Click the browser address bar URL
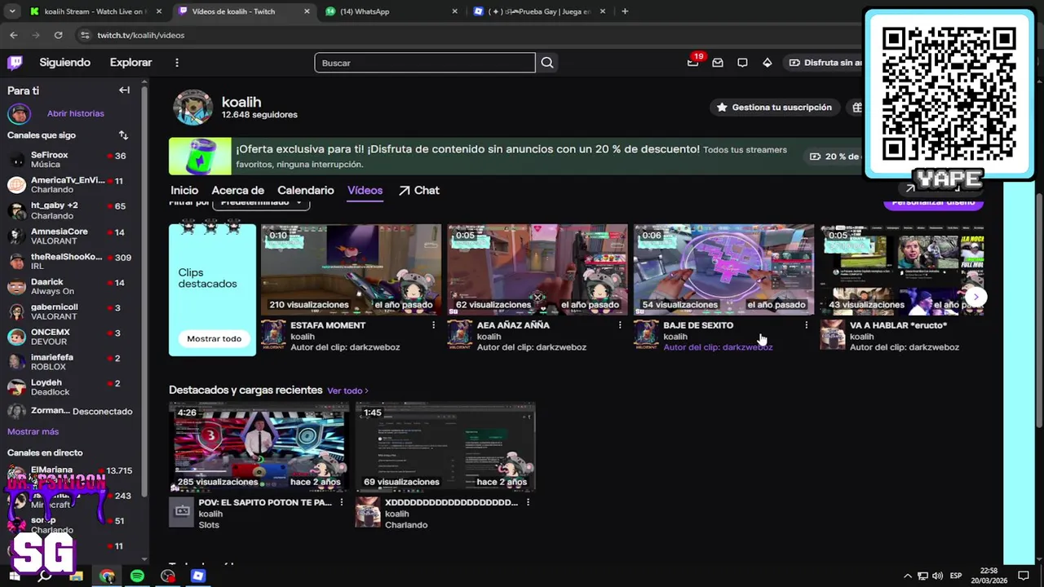This screenshot has width=1044, height=587. [x=141, y=35]
